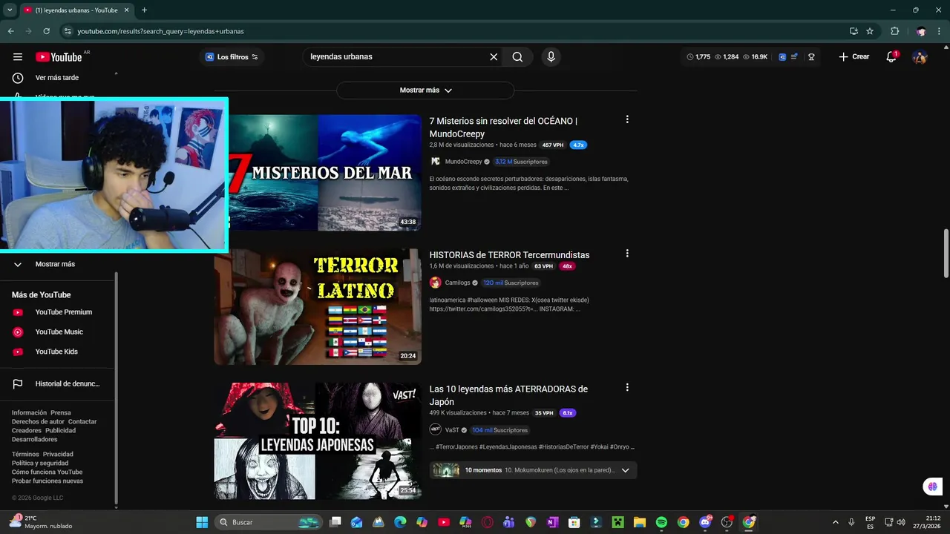950x534 pixels.
Task: Expand the 10 momentos chapter chevron
Action: pyautogui.click(x=625, y=470)
